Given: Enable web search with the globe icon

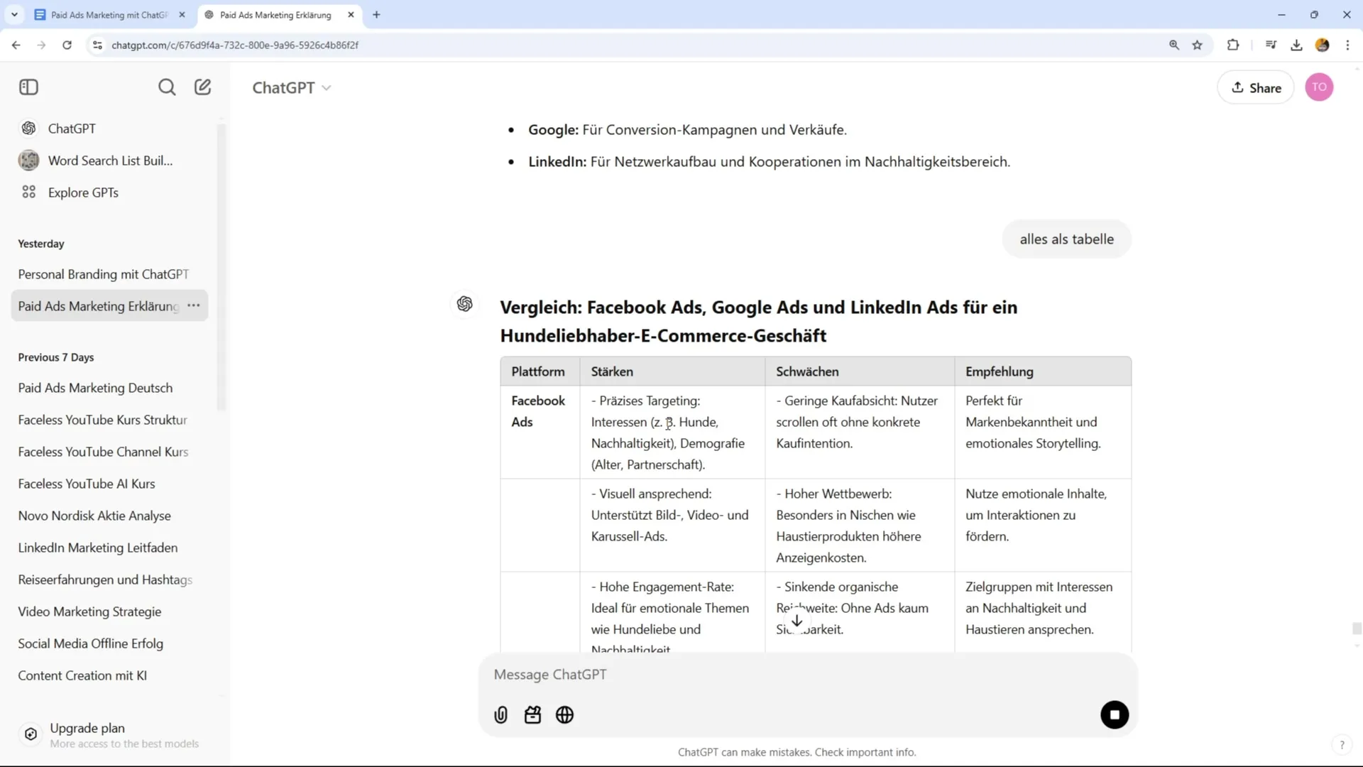Looking at the screenshot, I should 565,715.
